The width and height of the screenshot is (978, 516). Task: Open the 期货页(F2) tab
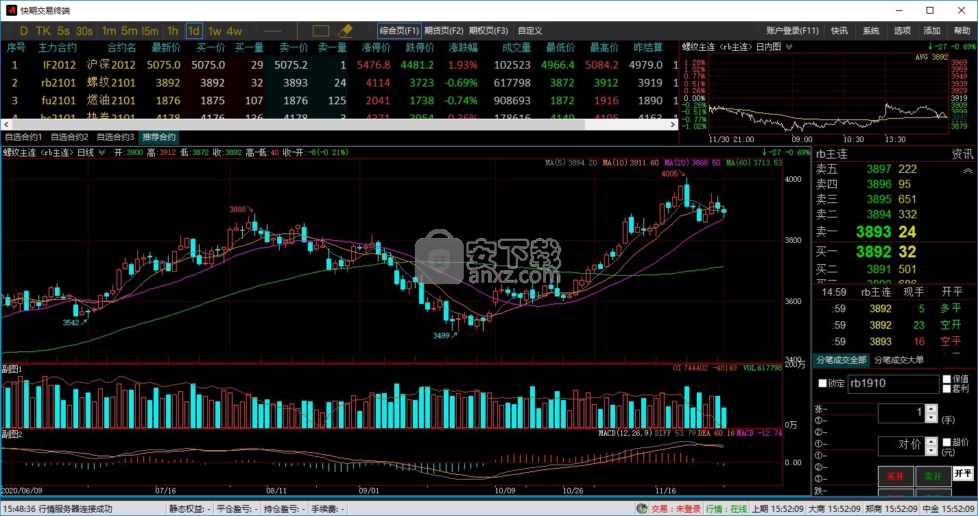tap(444, 31)
